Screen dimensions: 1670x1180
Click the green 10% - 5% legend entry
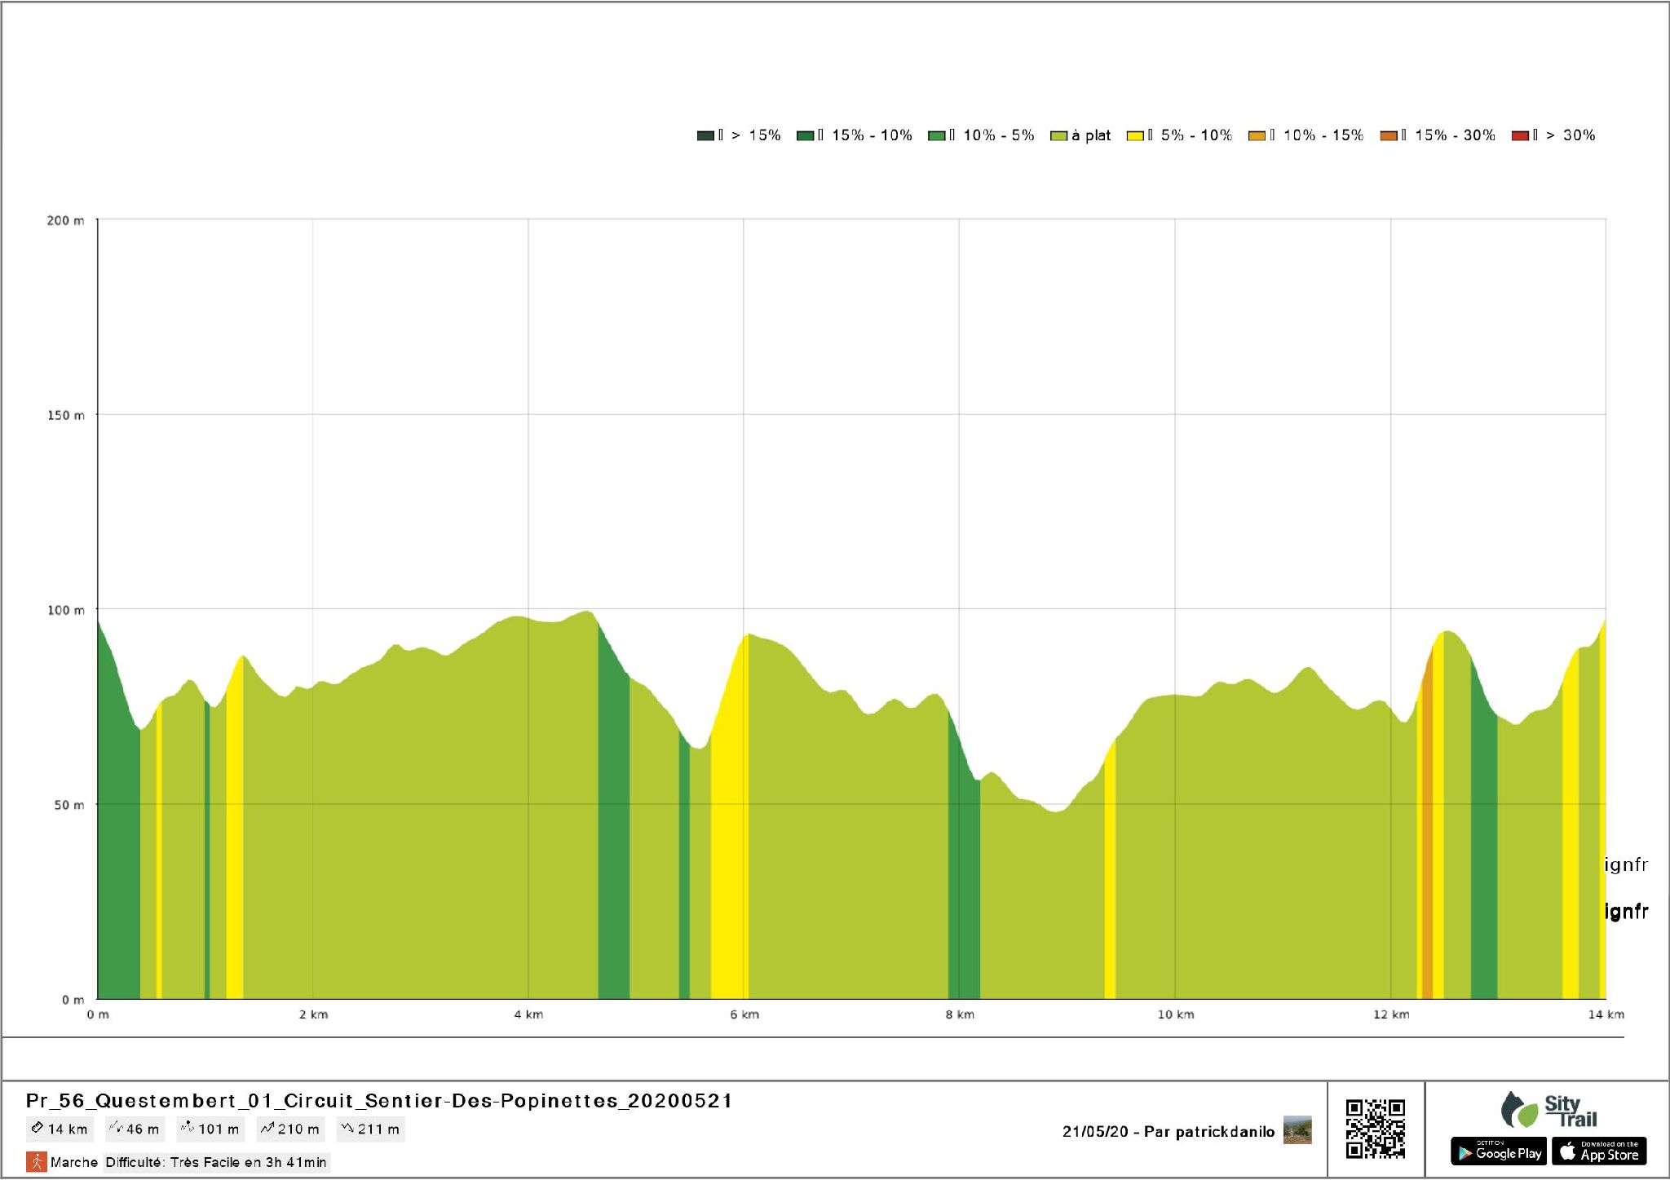pyautogui.click(x=982, y=135)
